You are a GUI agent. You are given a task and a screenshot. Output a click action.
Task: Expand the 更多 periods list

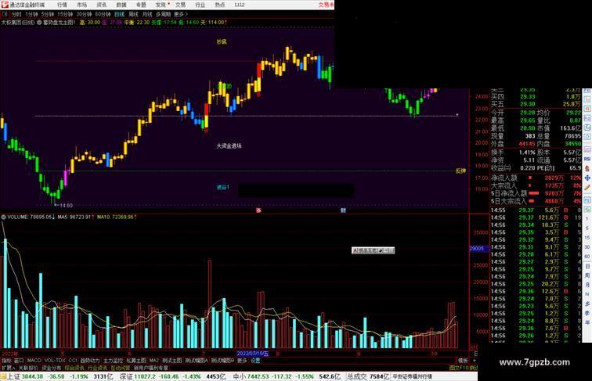[180, 14]
